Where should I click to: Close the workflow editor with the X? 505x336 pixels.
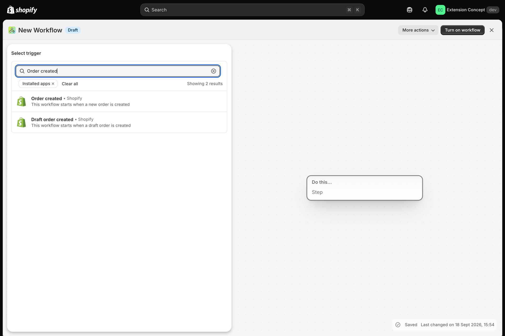[x=492, y=30]
